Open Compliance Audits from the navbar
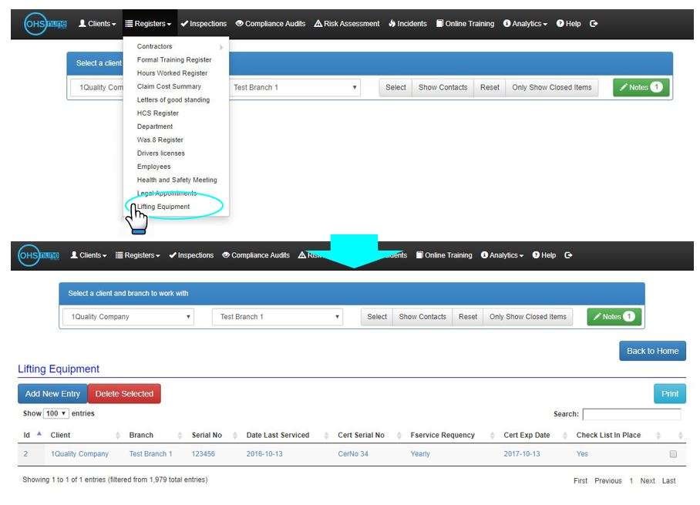Viewport: 700px width, 505px height. tap(270, 23)
